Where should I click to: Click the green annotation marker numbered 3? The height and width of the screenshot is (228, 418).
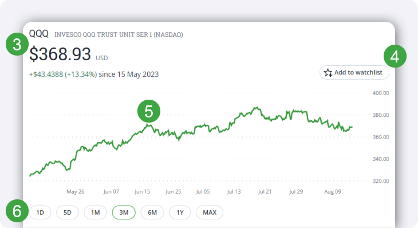tap(17, 44)
